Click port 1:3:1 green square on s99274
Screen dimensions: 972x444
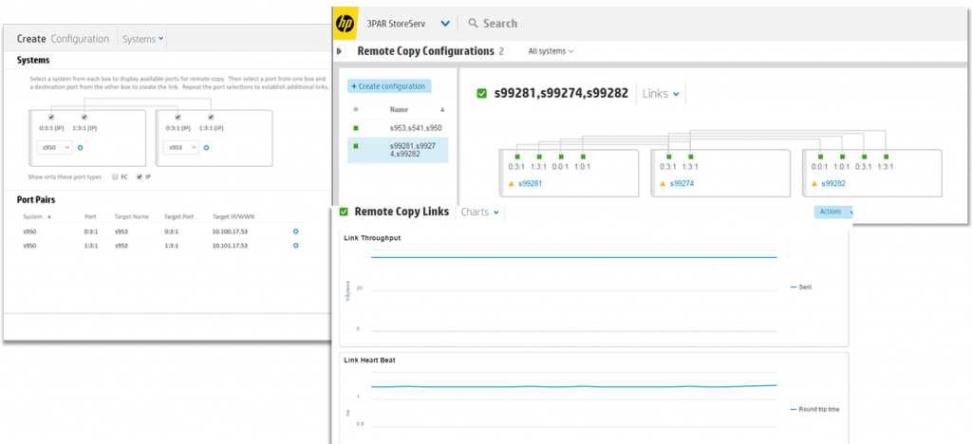[691, 157]
